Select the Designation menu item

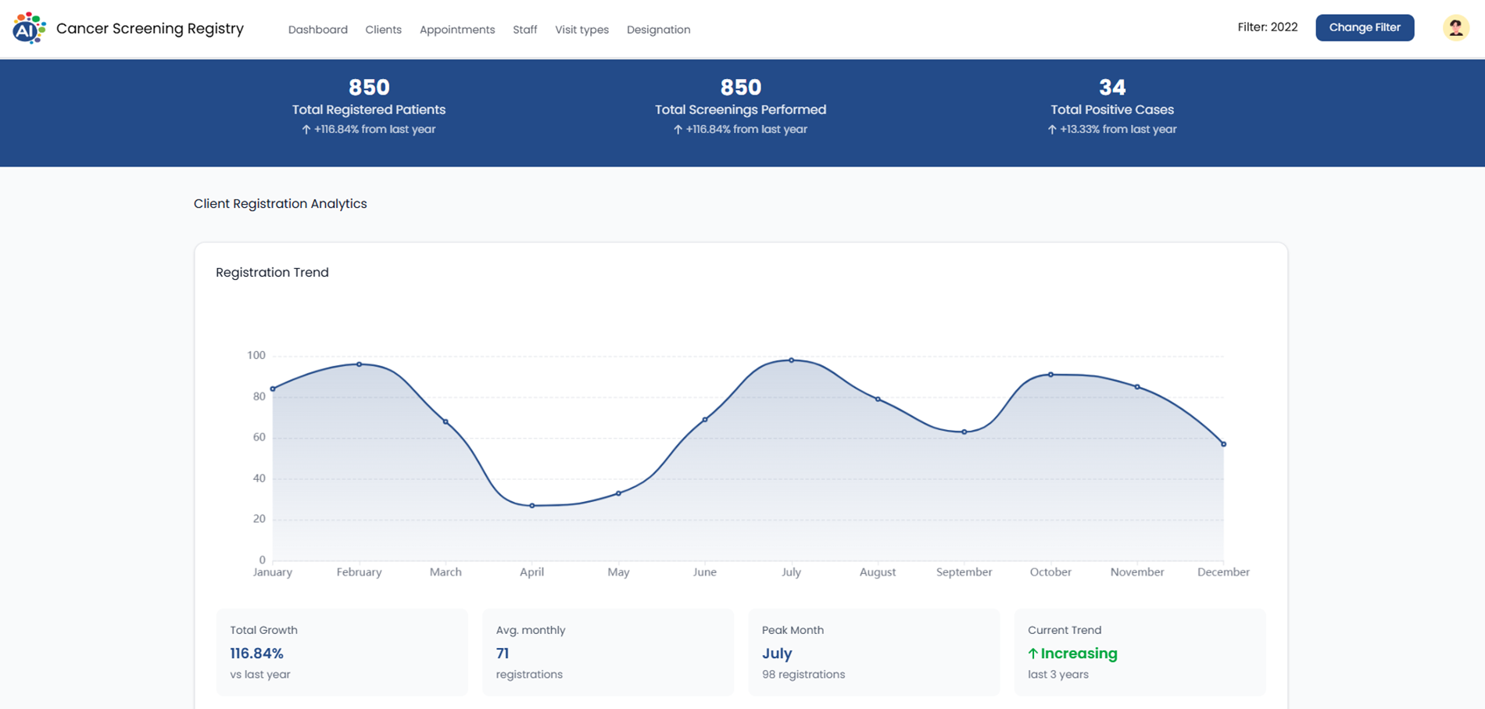[x=658, y=30]
